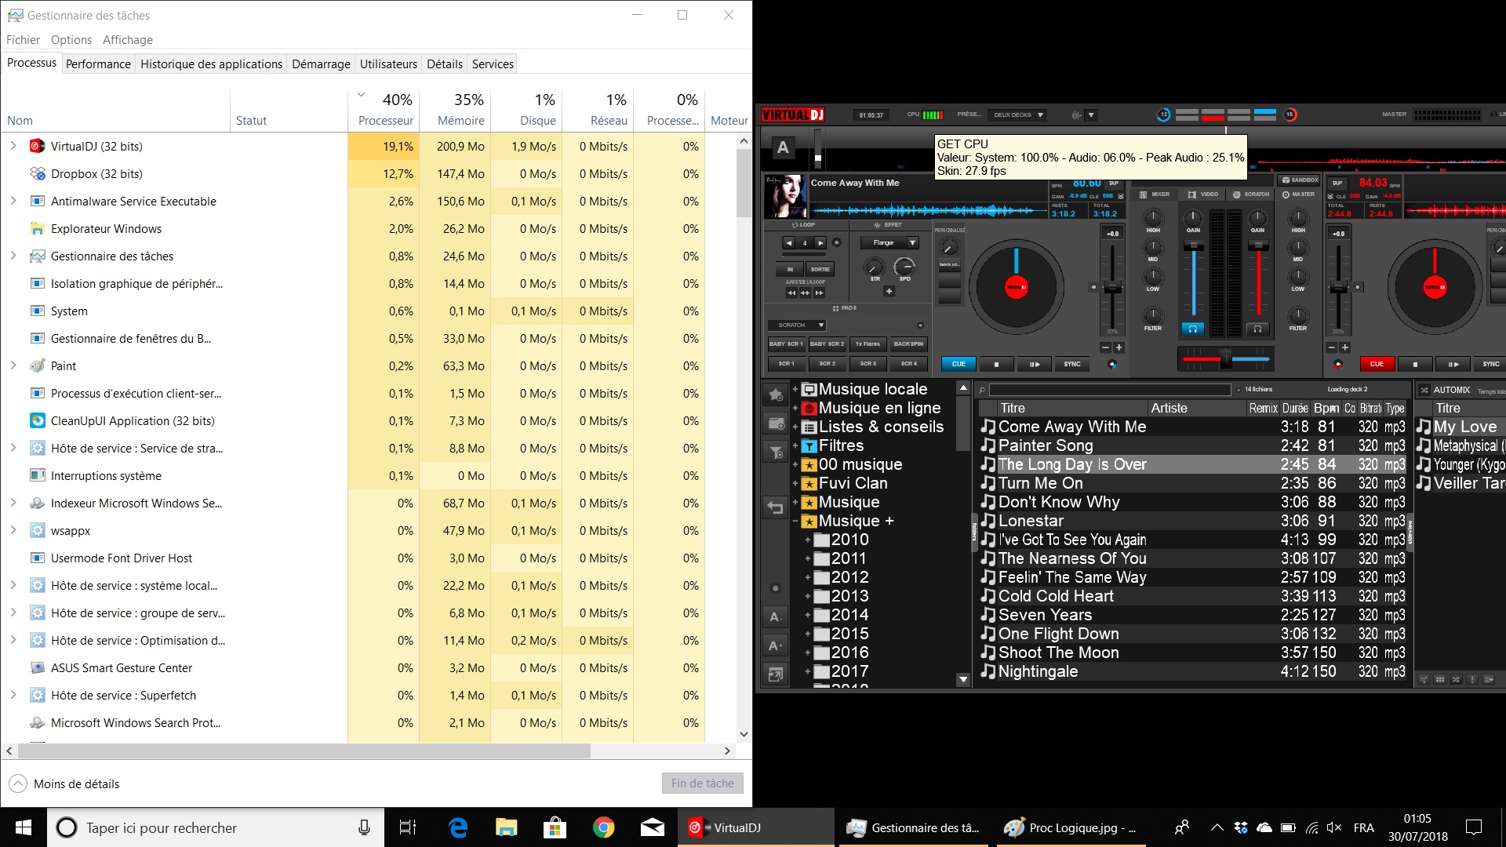This screenshot has width=1506, height=847.
Task: Open Affichage menu in Task Manager
Action: (x=128, y=40)
